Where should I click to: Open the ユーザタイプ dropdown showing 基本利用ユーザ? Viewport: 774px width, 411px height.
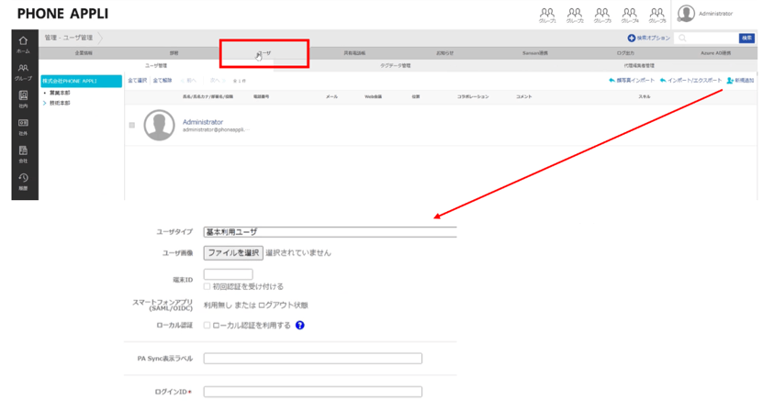point(330,232)
